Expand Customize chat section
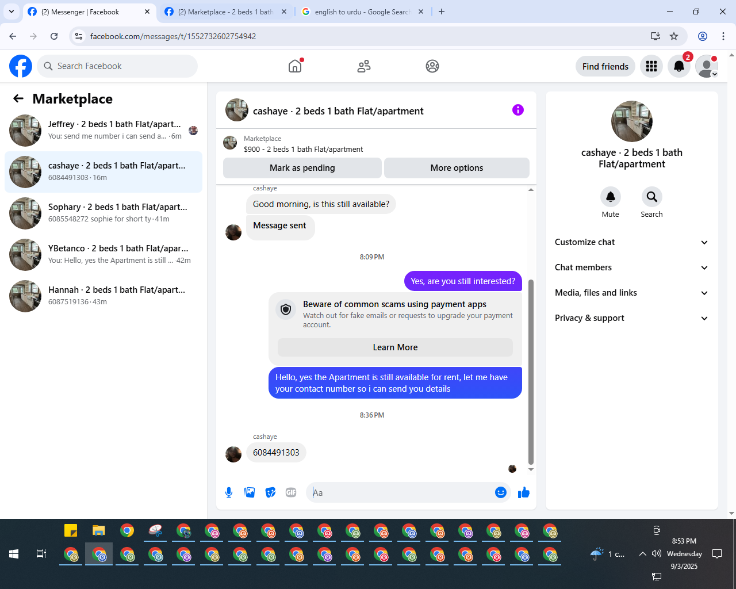The width and height of the screenshot is (736, 589). click(x=632, y=242)
